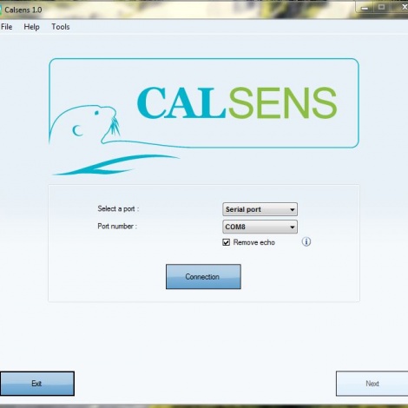Open the Help menu

(31, 27)
